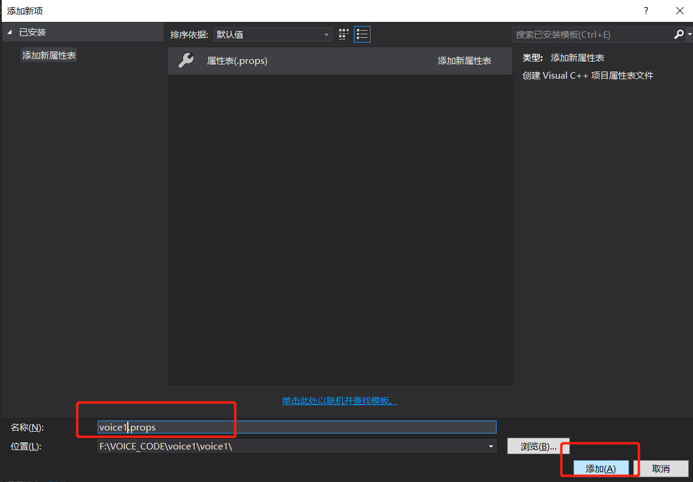Click the 添加(A) add button
693x482 pixels.
point(600,468)
